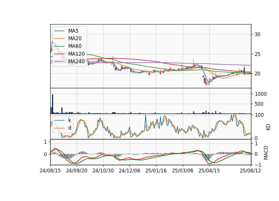The width and height of the screenshot is (279, 201).
Task: Click the price axis value 30
Action: click(x=257, y=34)
